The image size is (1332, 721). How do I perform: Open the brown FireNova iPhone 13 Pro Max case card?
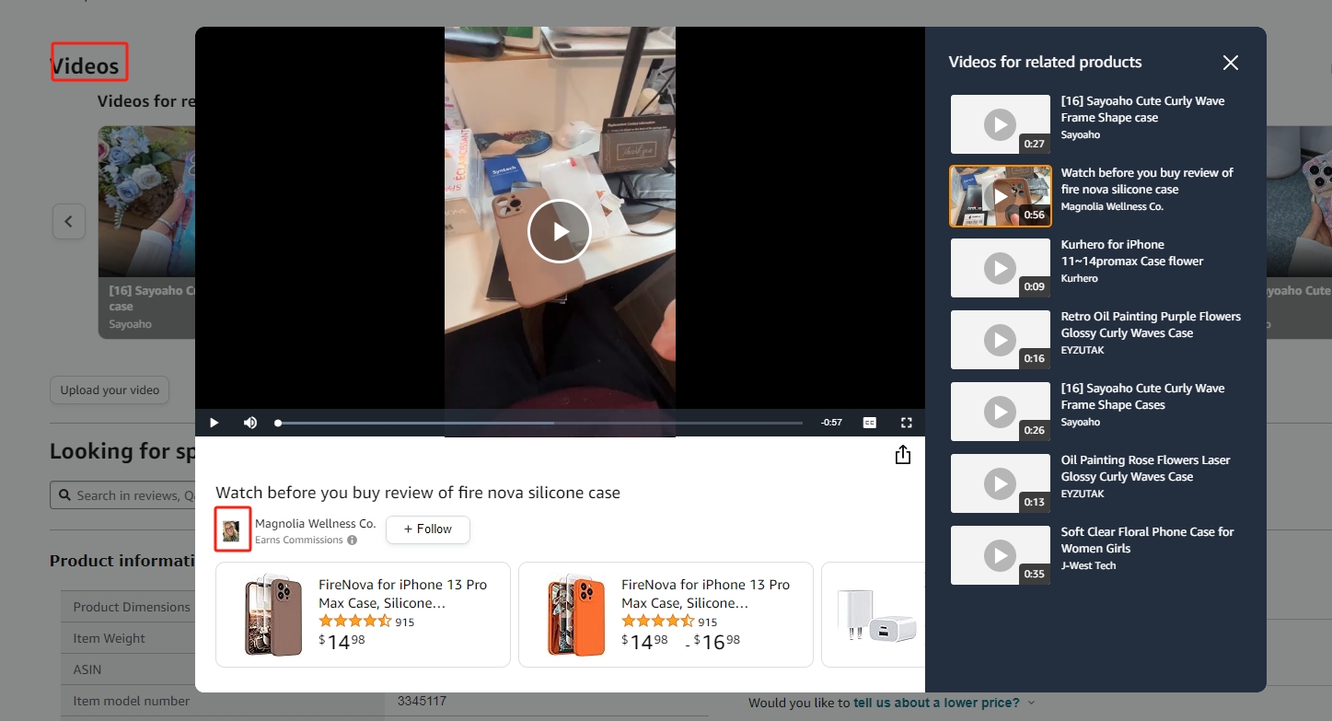(x=363, y=614)
